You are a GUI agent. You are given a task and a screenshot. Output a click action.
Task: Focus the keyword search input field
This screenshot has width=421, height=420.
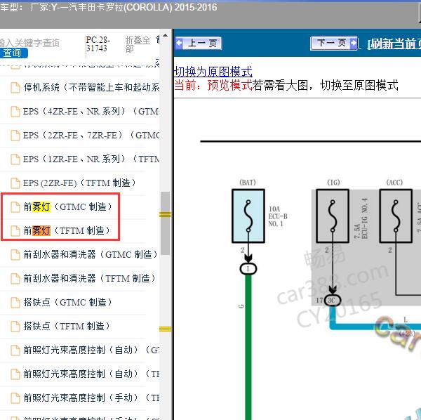coord(29,43)
